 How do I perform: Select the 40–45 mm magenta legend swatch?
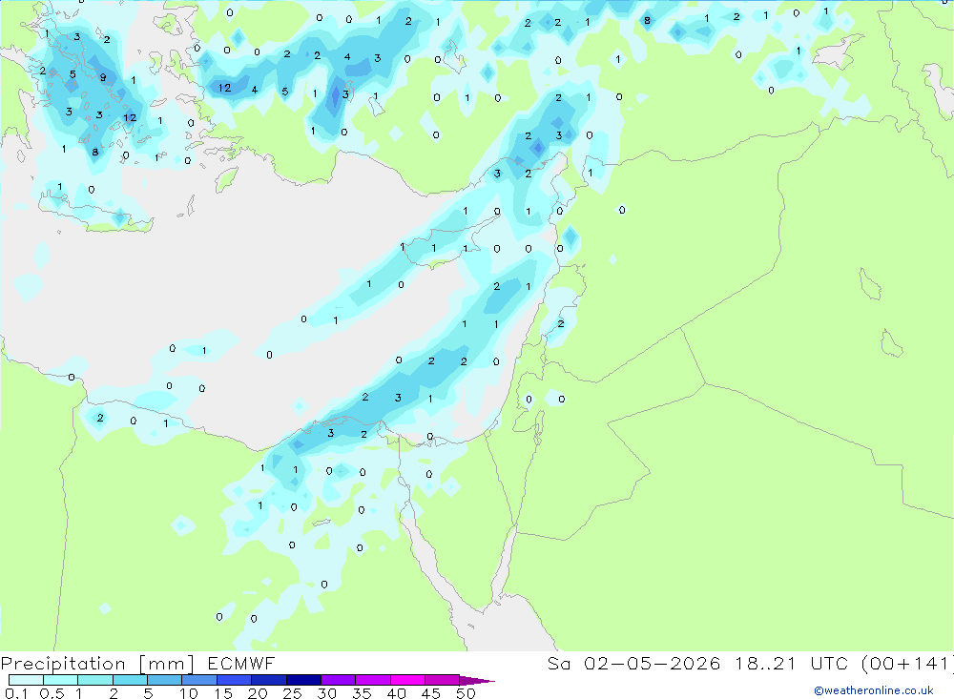coord(407,680)
